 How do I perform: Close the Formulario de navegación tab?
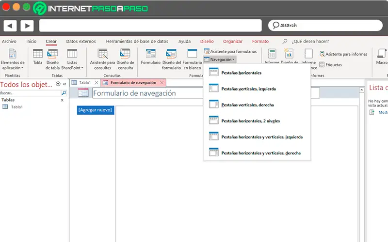[x=162, y=82]
